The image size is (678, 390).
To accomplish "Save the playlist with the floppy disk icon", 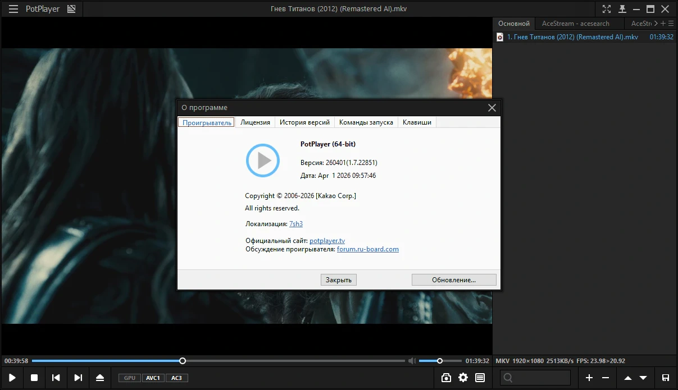I will [x=666, y=378].
